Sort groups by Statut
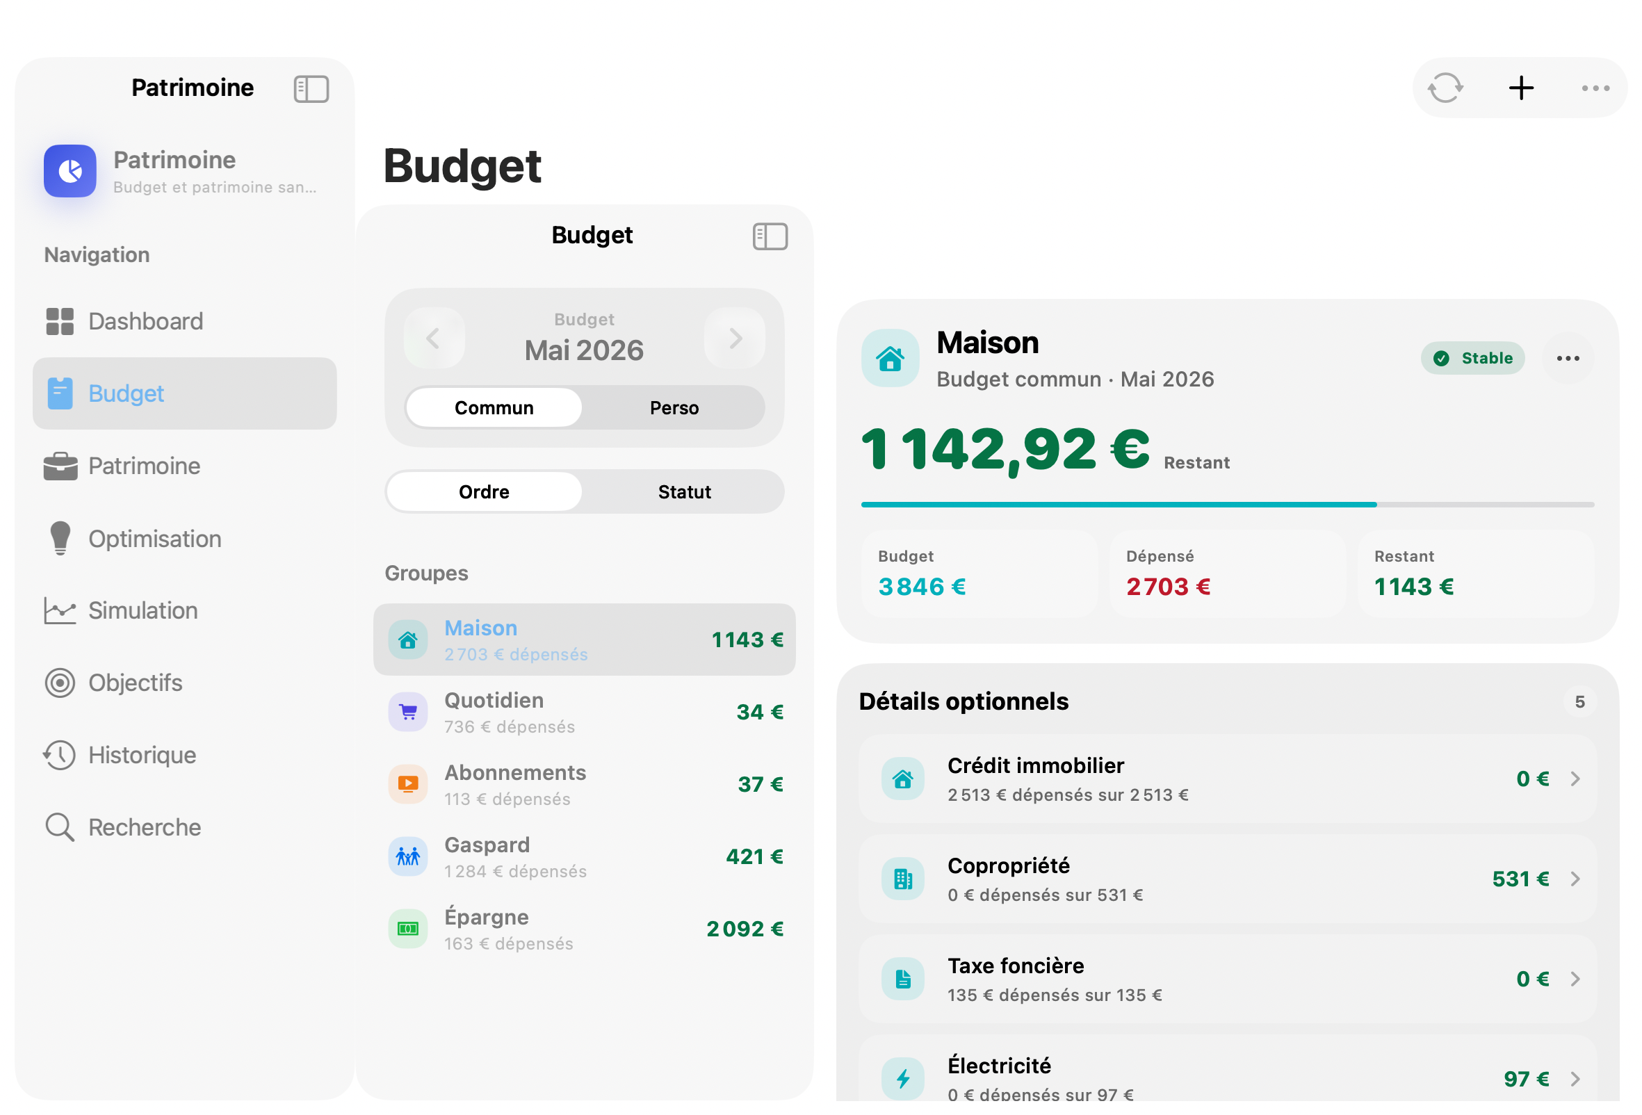The width and height of the screenshot is (1642, 1115). coord(684,491)
